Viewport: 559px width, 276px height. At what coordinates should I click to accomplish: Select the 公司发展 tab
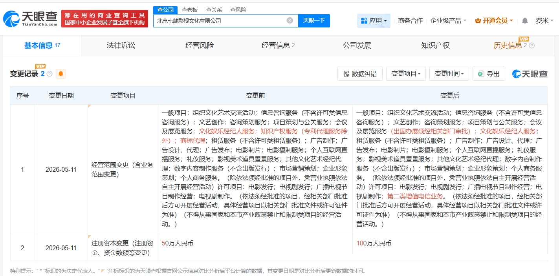pyautogui.click(x=357, y=45)
